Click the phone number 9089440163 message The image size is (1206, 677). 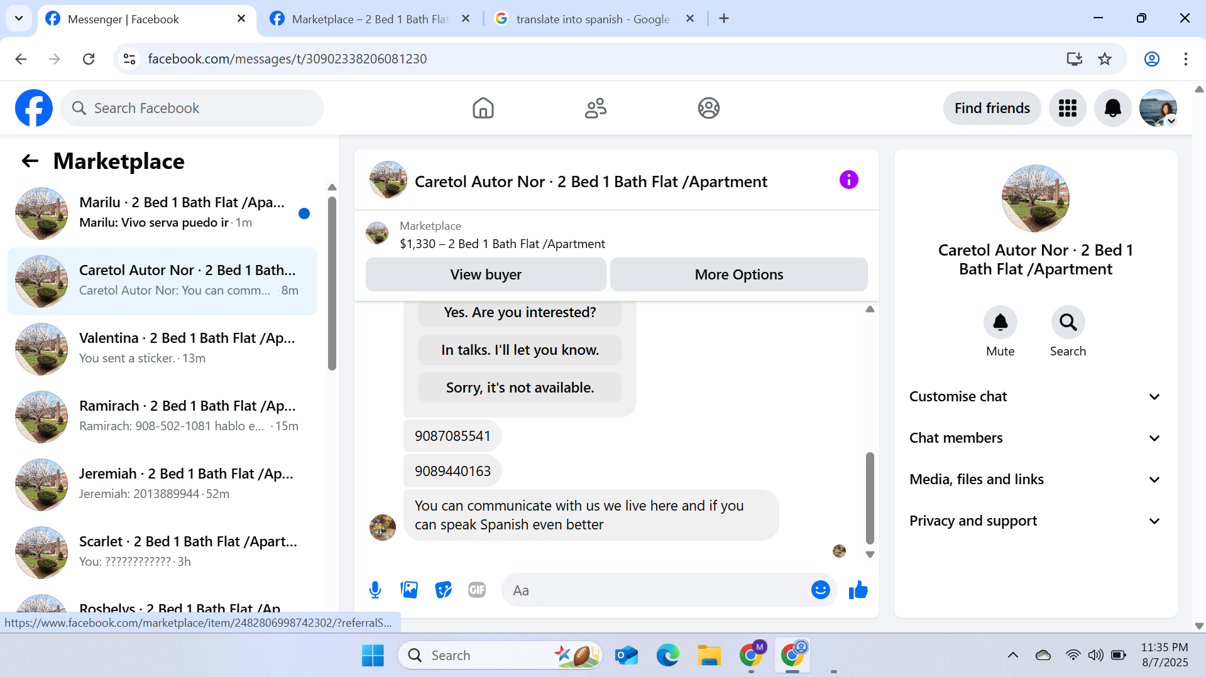[452, 471]
